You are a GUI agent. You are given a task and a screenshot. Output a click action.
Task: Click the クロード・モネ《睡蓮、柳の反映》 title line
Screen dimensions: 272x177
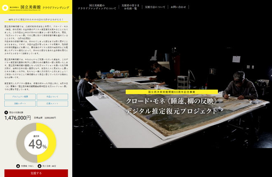172,101
